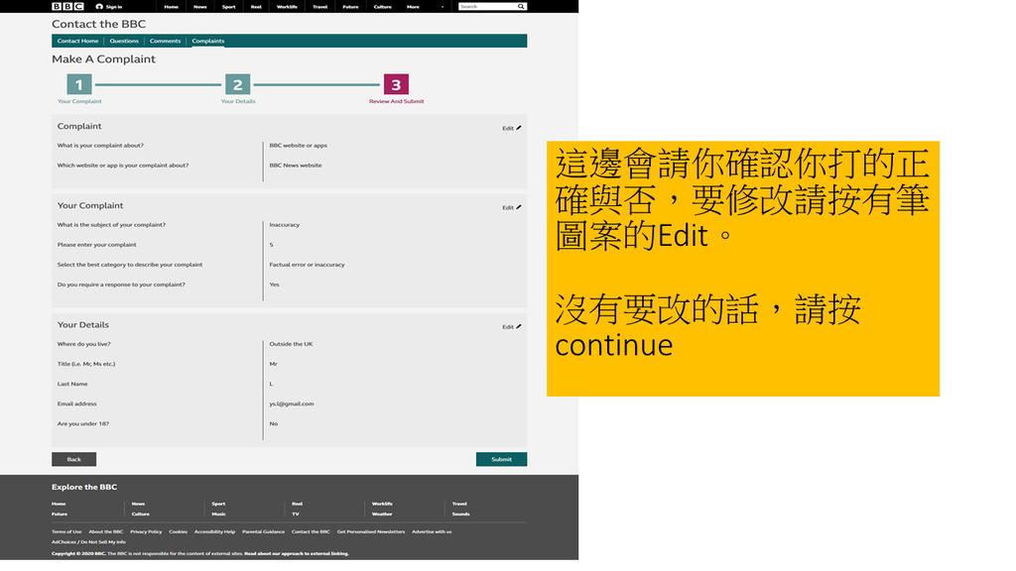The image size is (1016, 571).
Task: Click the Sign in link text
Action: pyautogui.click(x=114, y=7)
